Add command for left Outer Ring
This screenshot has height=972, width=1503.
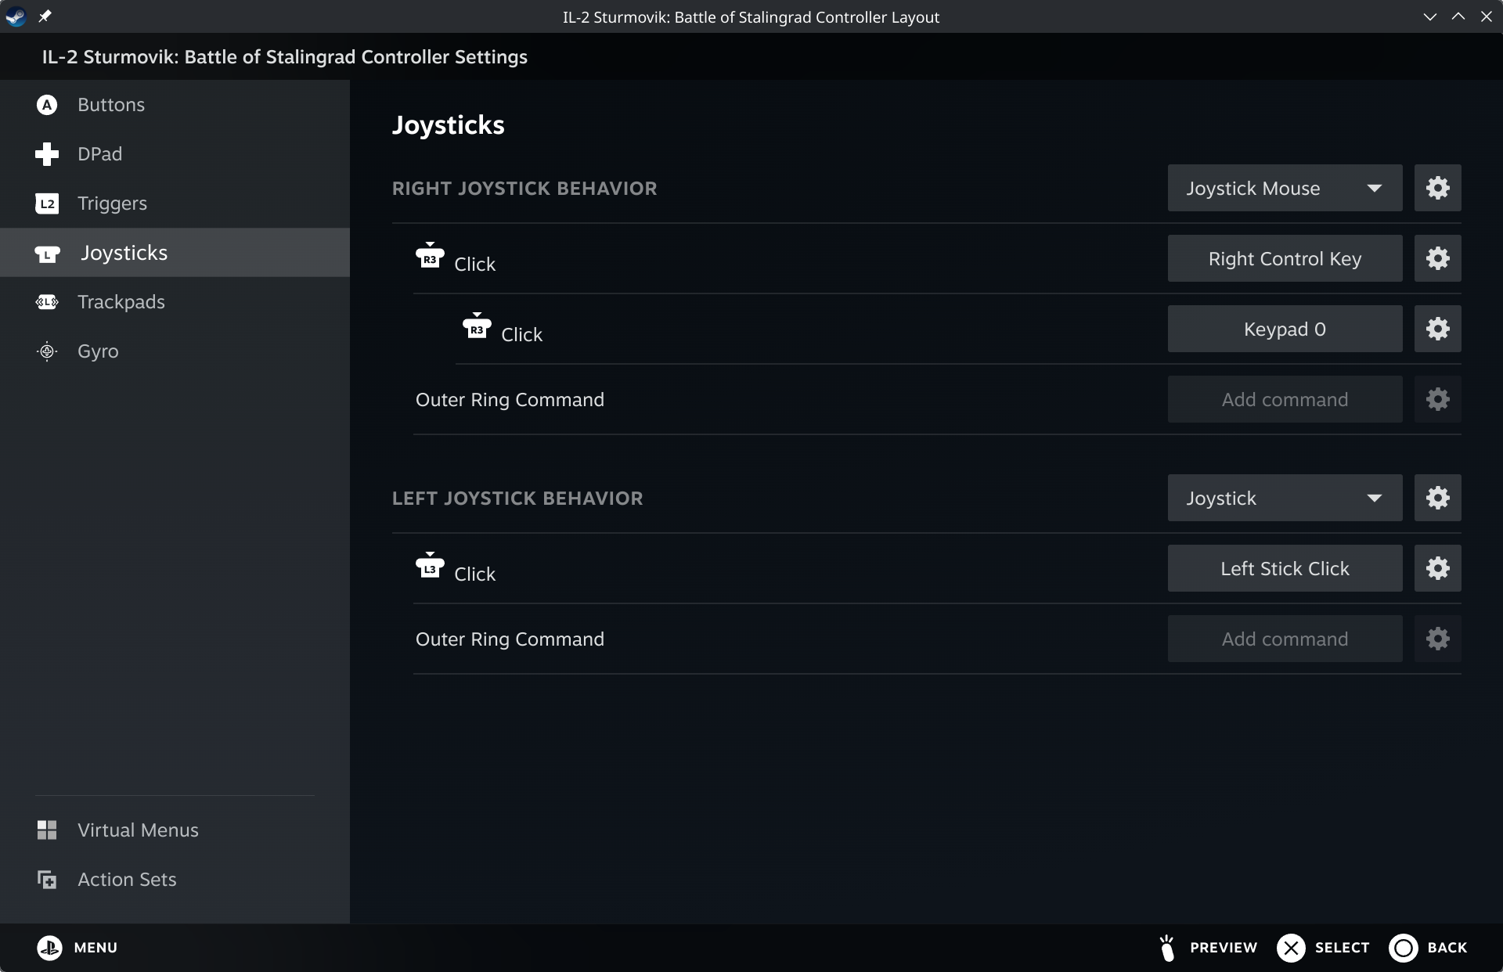[x=1284, y=639]
